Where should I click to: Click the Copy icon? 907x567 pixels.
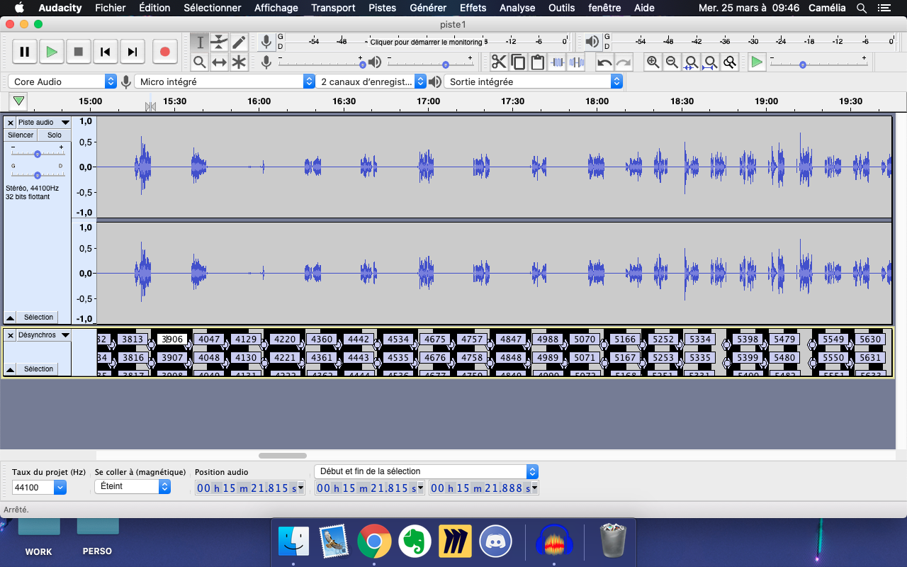tap(518, 62)
